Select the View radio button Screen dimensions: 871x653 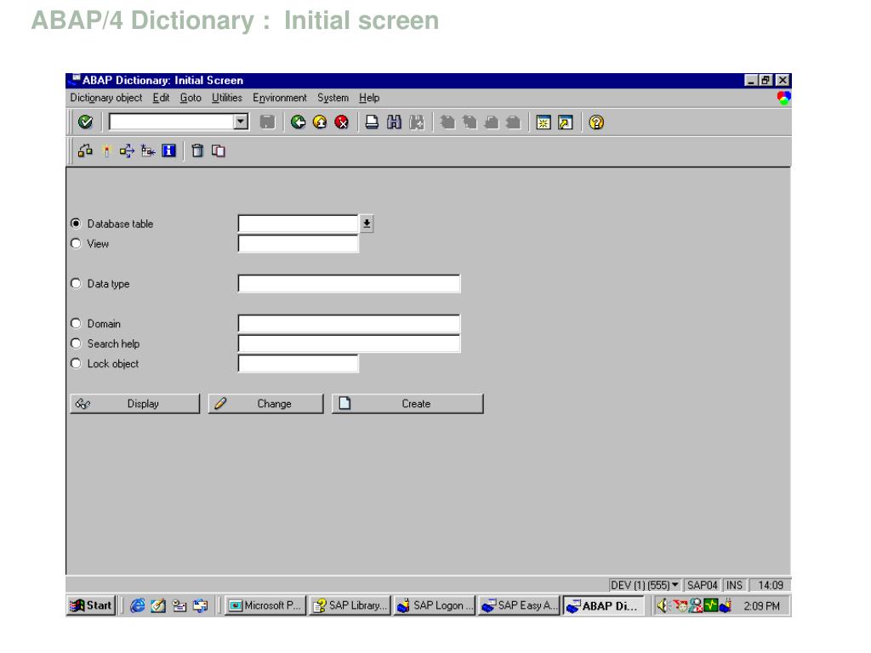pos(76,243)
